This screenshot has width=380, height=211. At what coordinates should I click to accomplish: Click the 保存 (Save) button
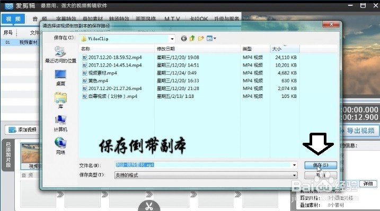(321, 165)
